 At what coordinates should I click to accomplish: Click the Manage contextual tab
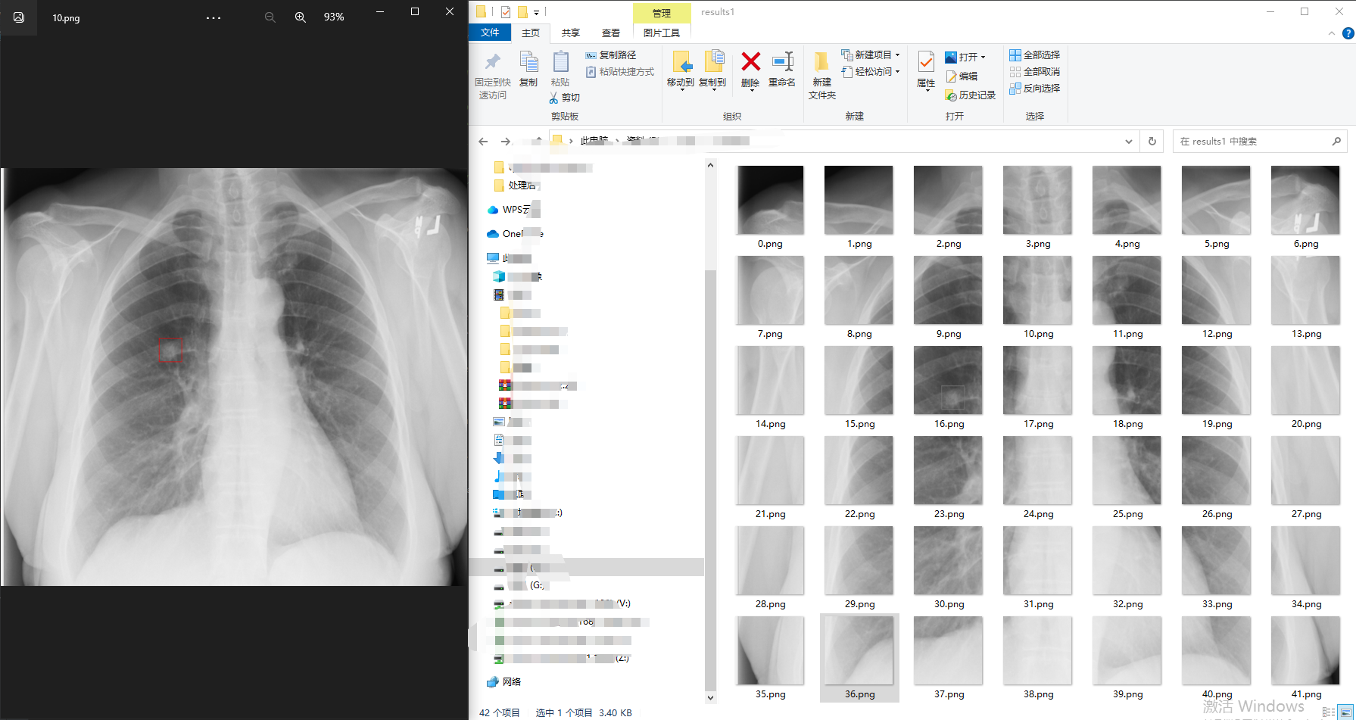(x=662, y=13)
